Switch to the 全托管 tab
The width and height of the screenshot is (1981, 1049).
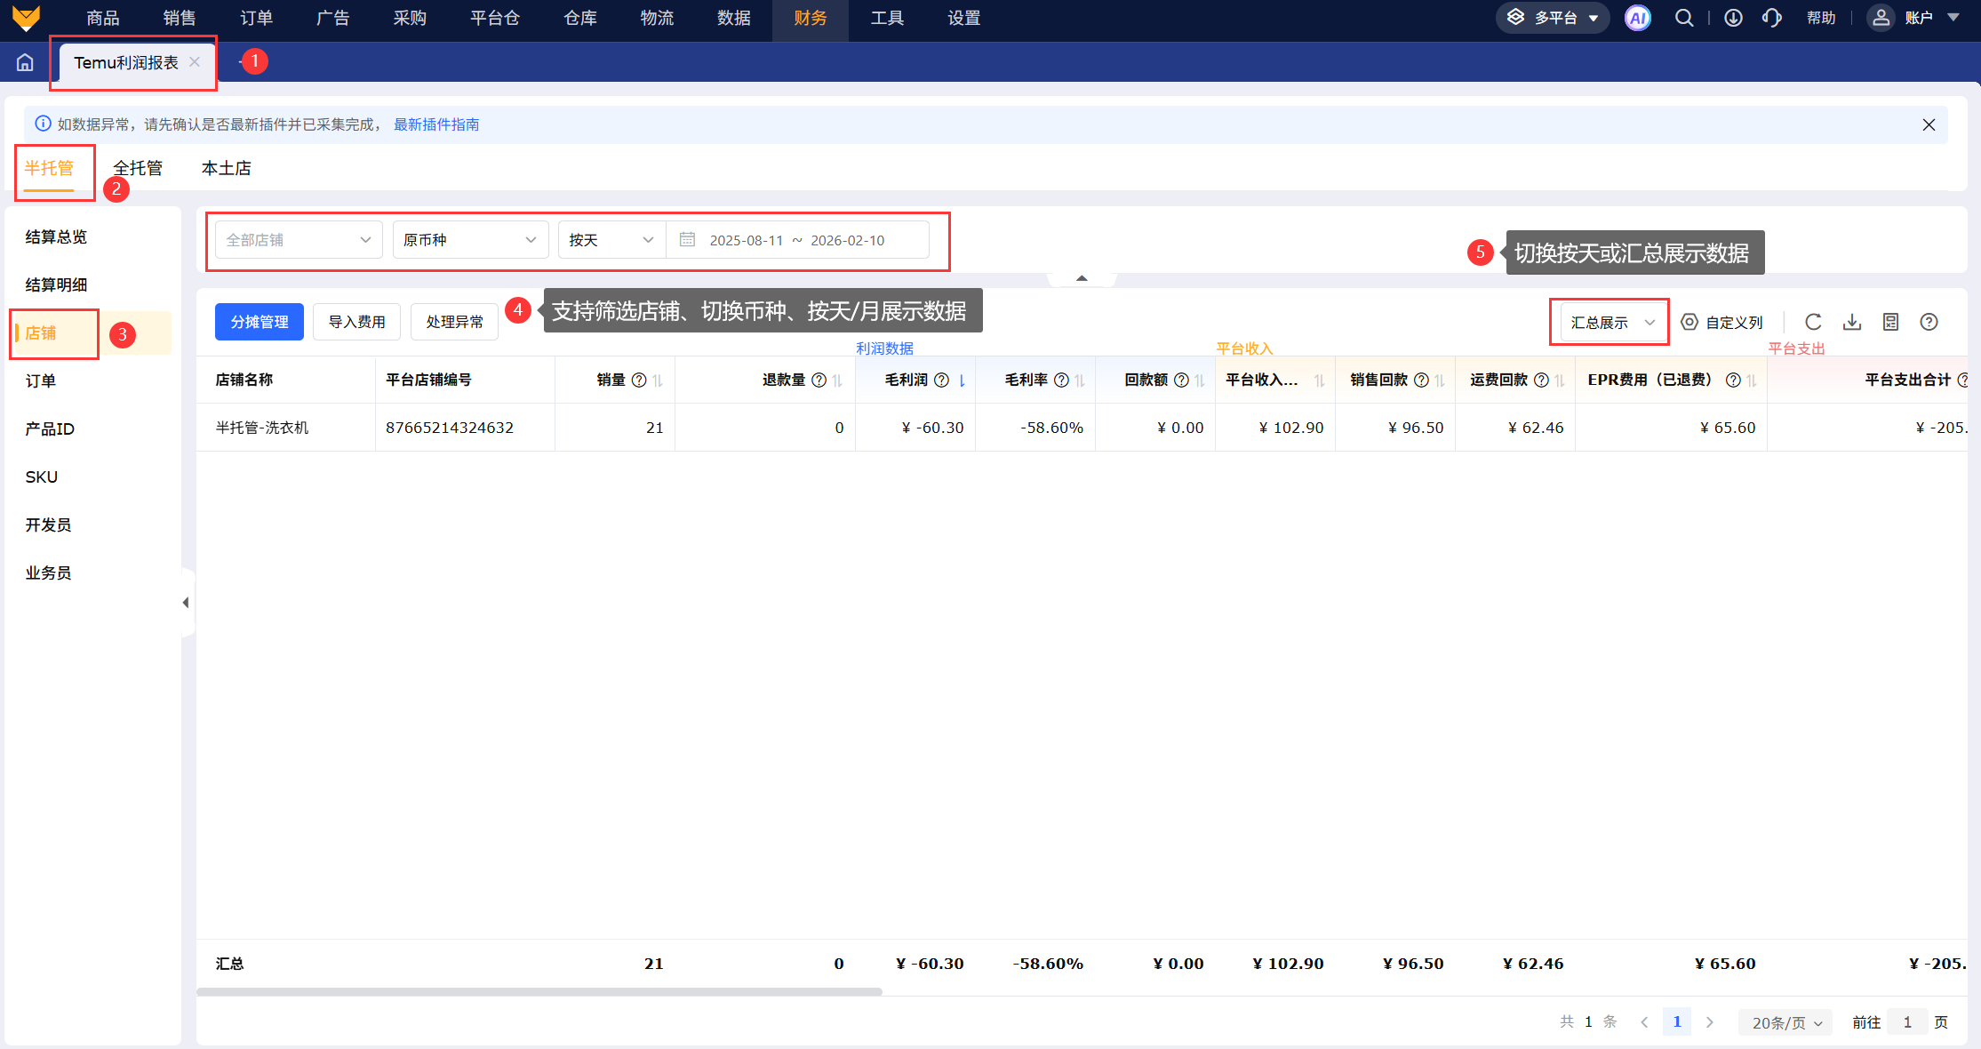click(138, 168)
